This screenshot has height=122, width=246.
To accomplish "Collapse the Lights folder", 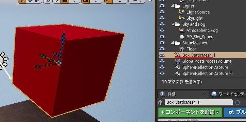I will [x=173, y=6].
